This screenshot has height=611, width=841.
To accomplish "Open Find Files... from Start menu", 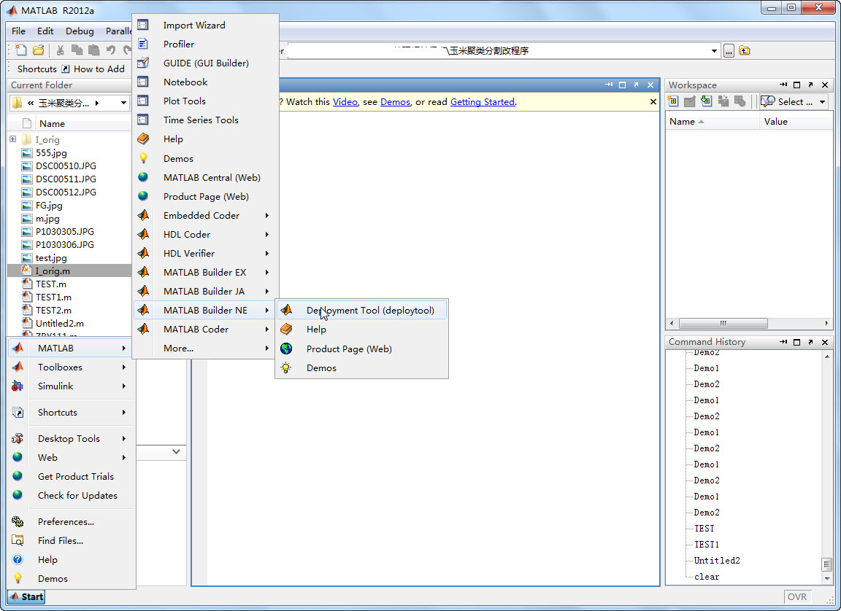I will [70, 541].
